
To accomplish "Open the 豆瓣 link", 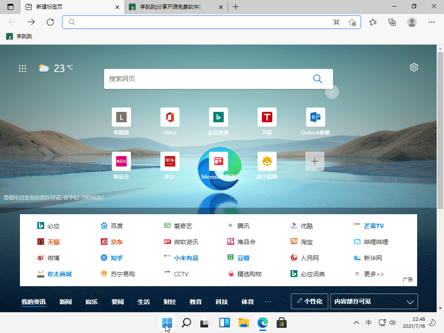I will (238, 258).
